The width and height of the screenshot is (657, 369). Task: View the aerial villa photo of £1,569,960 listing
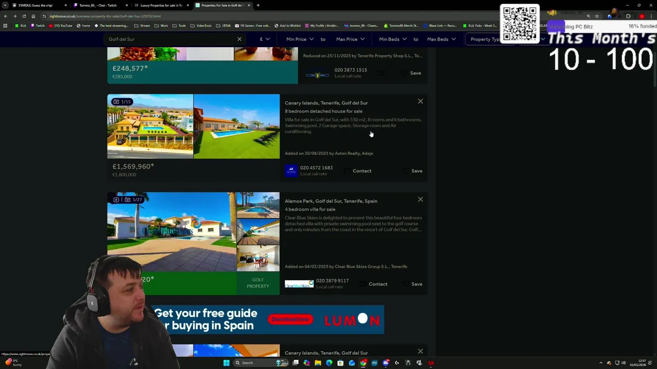point(150,126)
